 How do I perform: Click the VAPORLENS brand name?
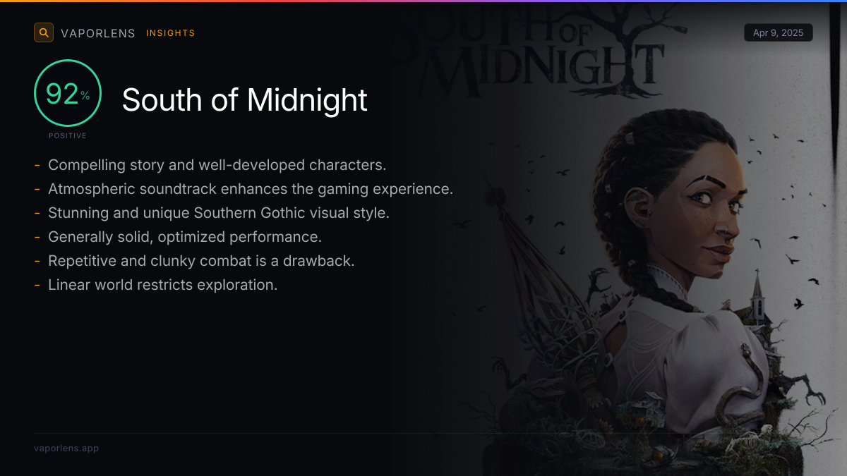[x=98, y=33]
